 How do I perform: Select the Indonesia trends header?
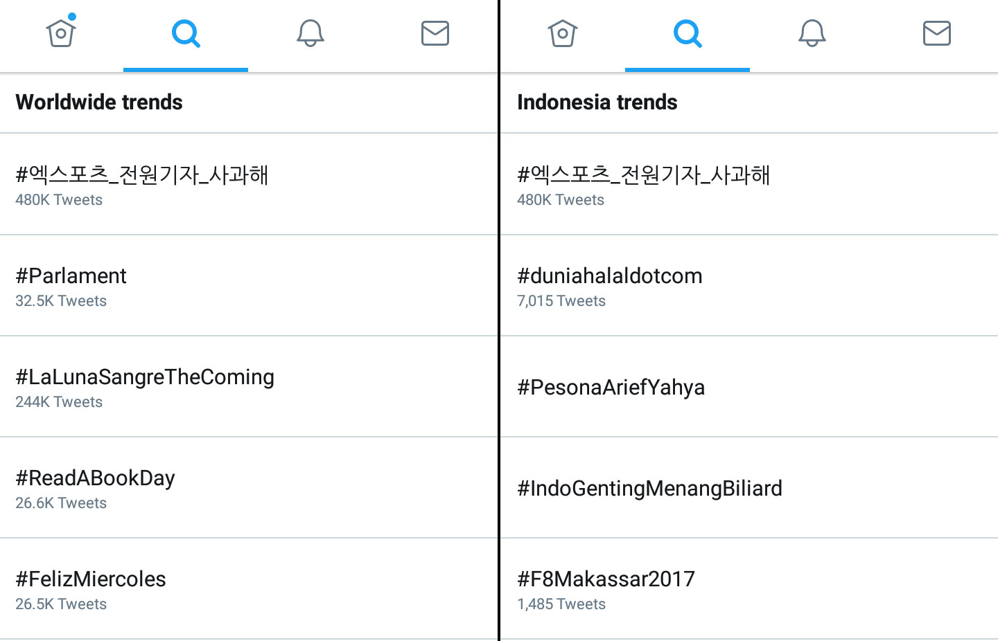click(x=597, y=102)
